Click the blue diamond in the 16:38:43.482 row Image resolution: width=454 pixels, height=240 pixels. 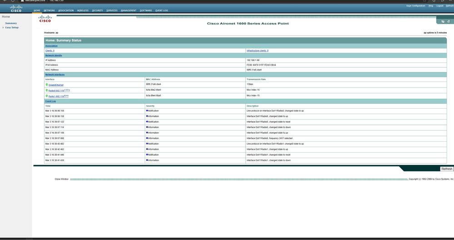point(147,144)
